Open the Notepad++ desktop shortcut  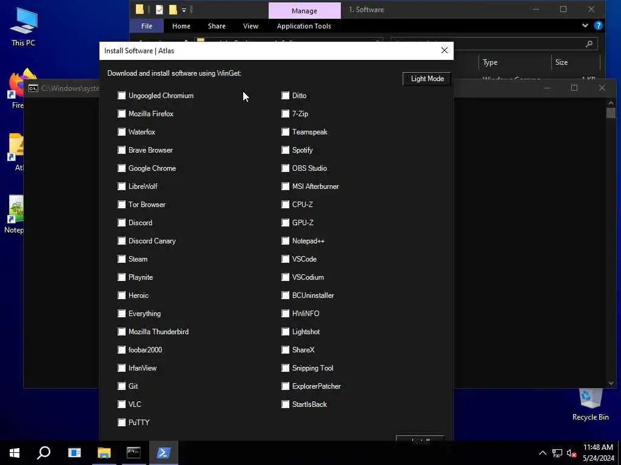[x=15, y=214]
